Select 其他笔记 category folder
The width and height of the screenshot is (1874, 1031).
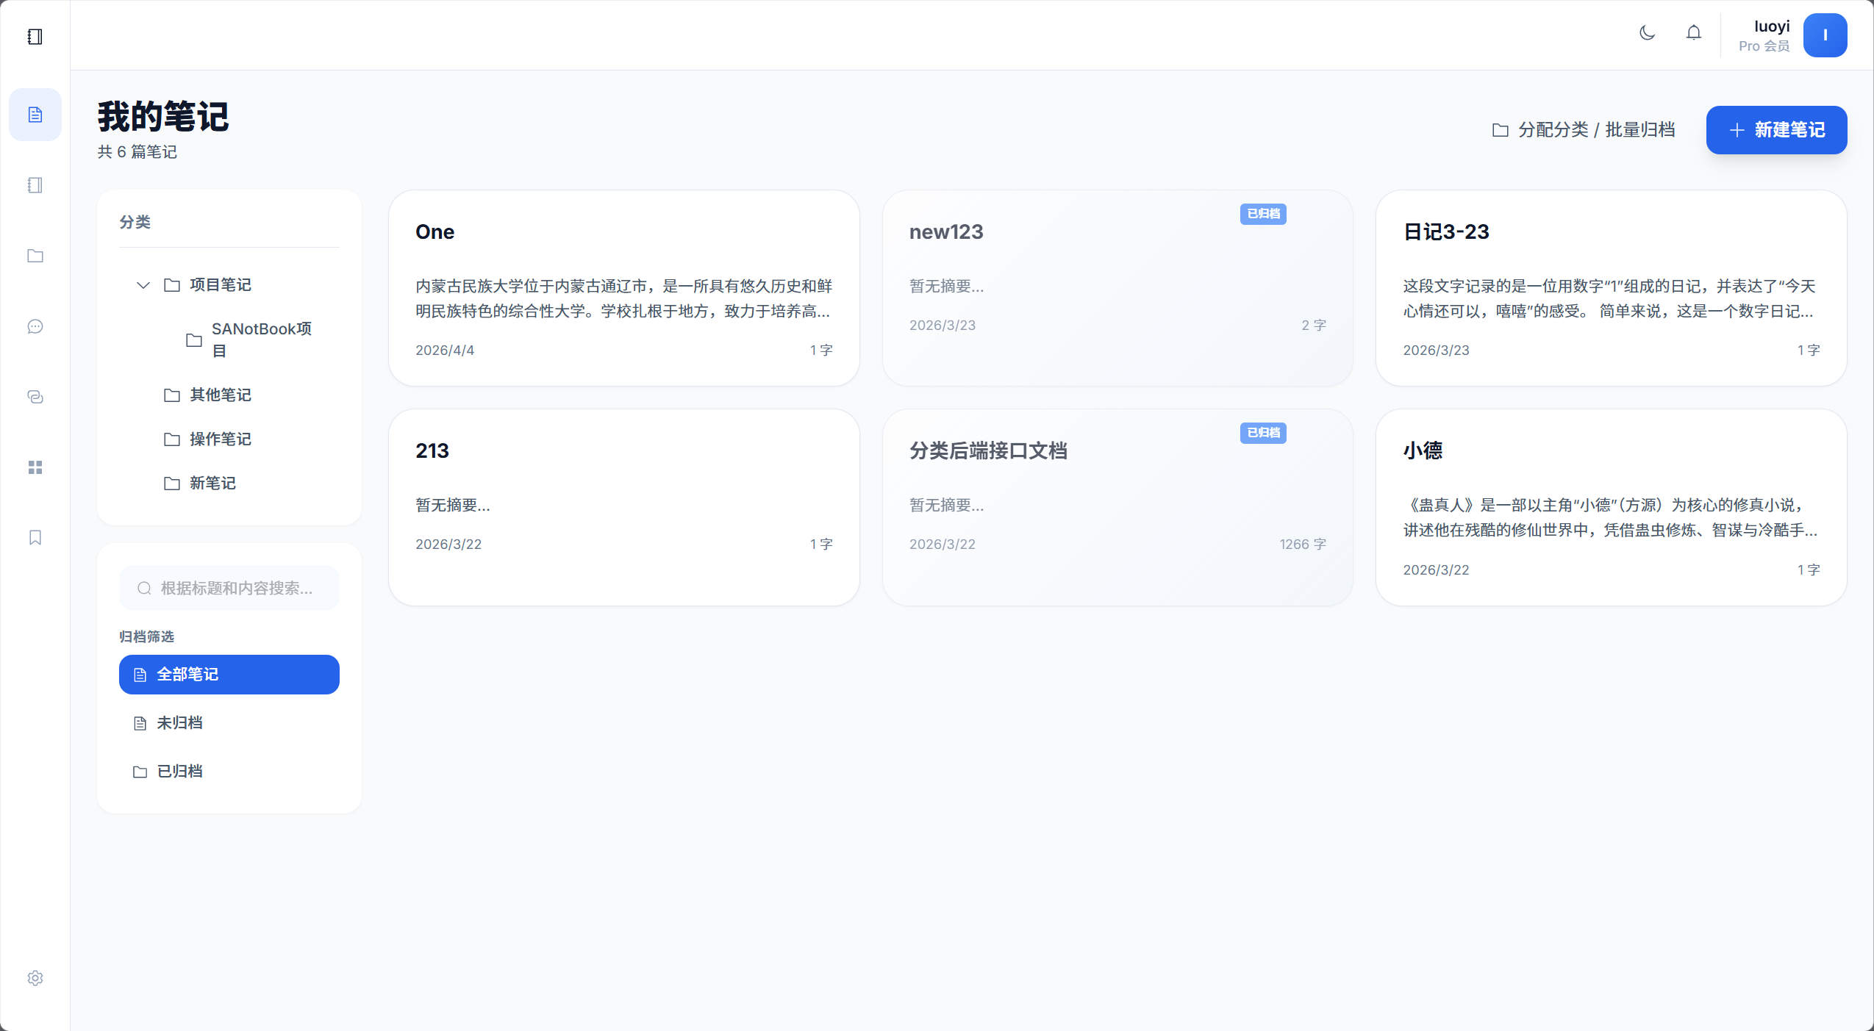pos(219,395)
